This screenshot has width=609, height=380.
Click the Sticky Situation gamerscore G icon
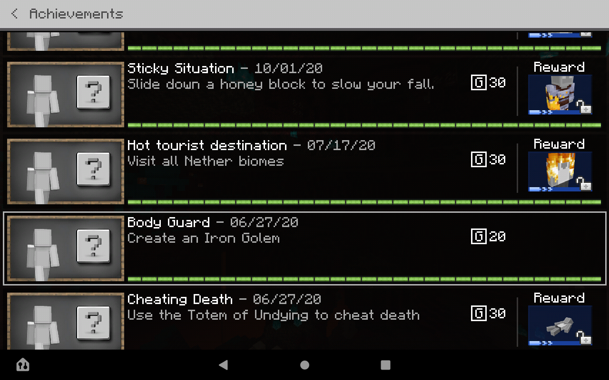pyautogui.click(x=479, y=82)
